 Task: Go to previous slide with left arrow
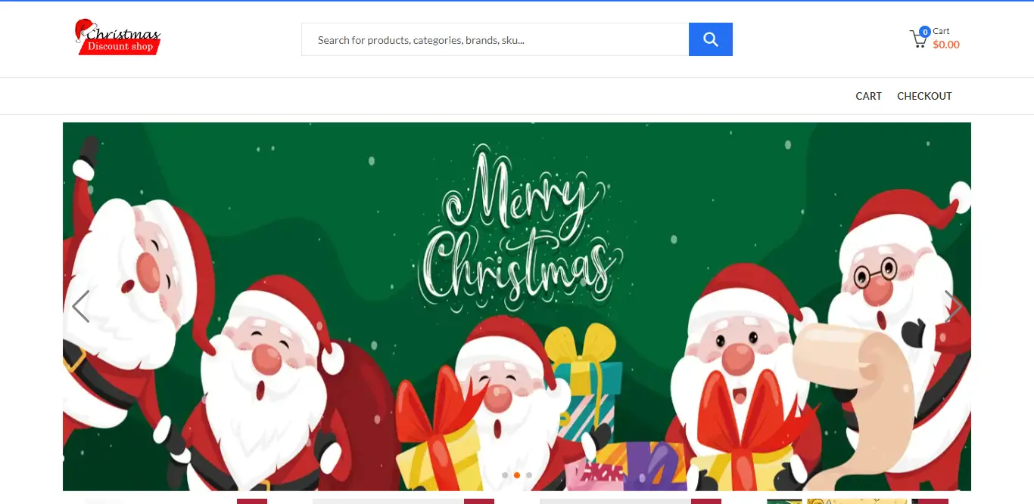(80, 307)
